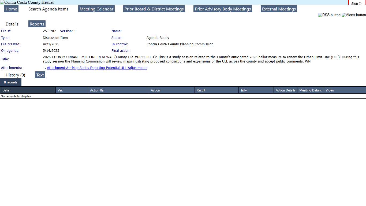
Task: Select the History (0) tab
Action: 15,75
